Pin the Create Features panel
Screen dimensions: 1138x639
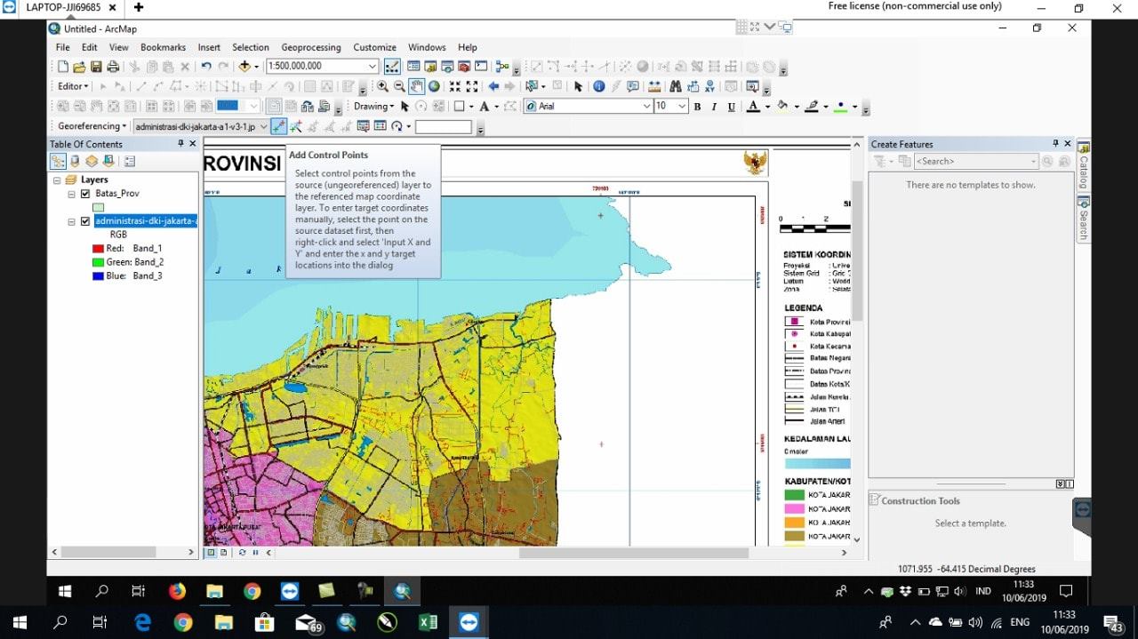1055,143
